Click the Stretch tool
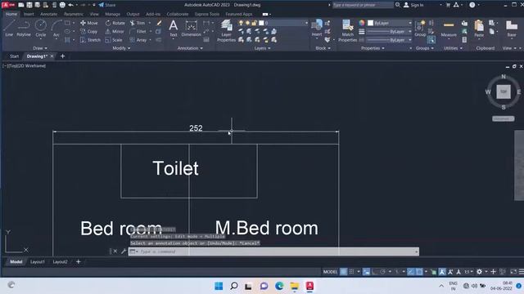Screen dimensions: 524x294 [x=90, y=40]
